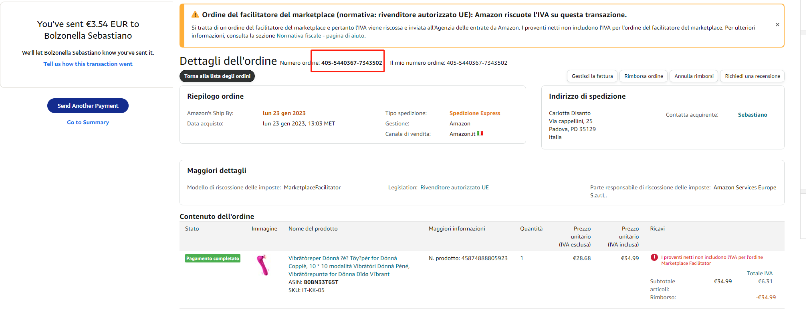Open the pink product thumbnail image

263,265
